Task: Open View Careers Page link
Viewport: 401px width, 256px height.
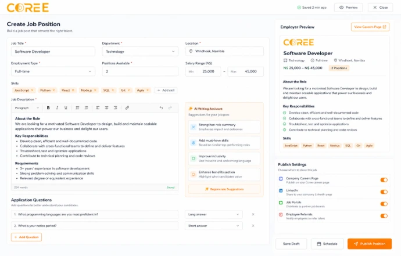Action: [x=370, y=27]
